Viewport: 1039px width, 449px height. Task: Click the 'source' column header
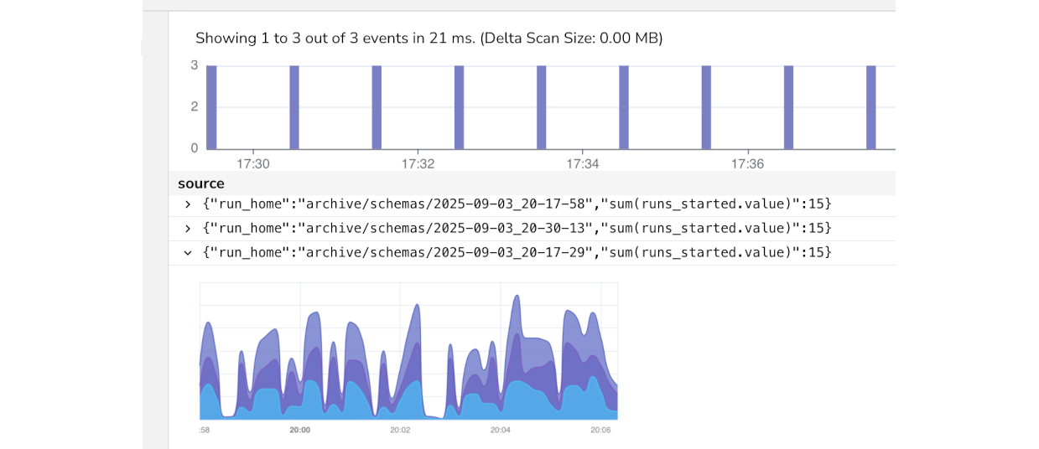tap(201, 183)
